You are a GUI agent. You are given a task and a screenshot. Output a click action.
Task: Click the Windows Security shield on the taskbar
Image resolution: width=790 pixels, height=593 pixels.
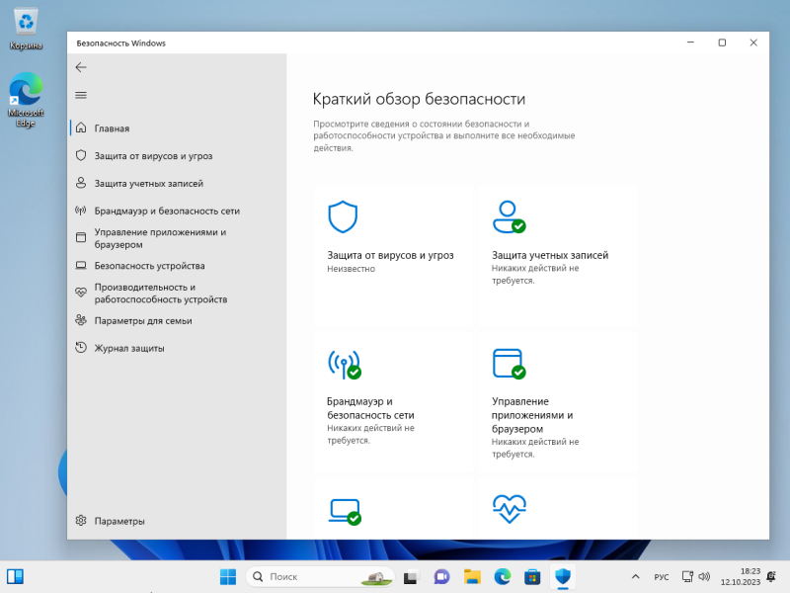pos(563,576)
